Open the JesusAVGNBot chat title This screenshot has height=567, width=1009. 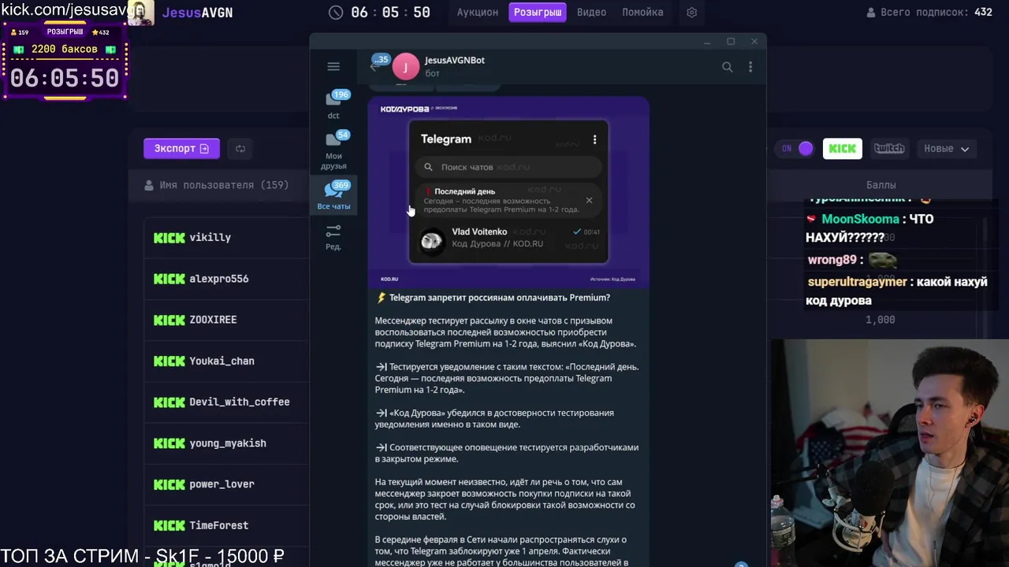455,60
